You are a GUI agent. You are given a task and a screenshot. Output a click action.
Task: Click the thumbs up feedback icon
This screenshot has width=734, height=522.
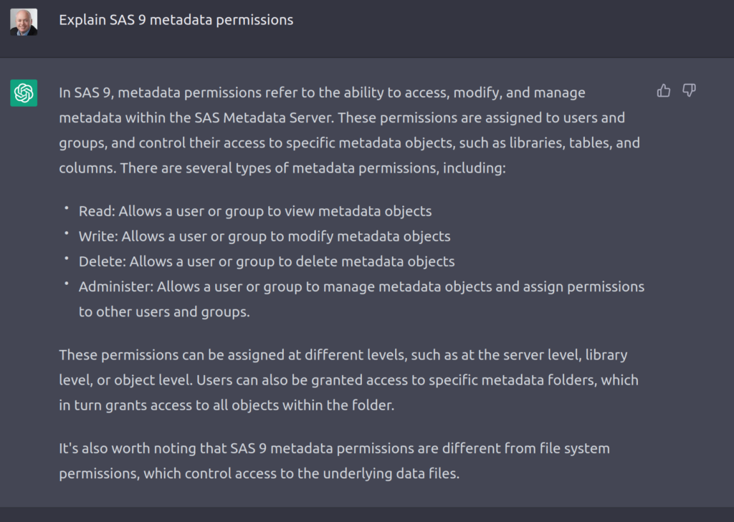[663, 90]
